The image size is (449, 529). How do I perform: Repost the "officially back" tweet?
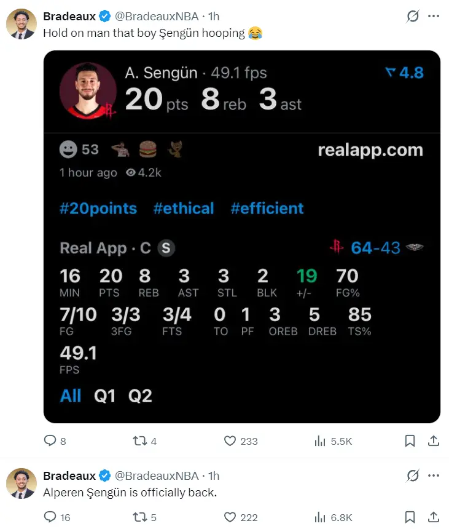click(x=139, y=517)
